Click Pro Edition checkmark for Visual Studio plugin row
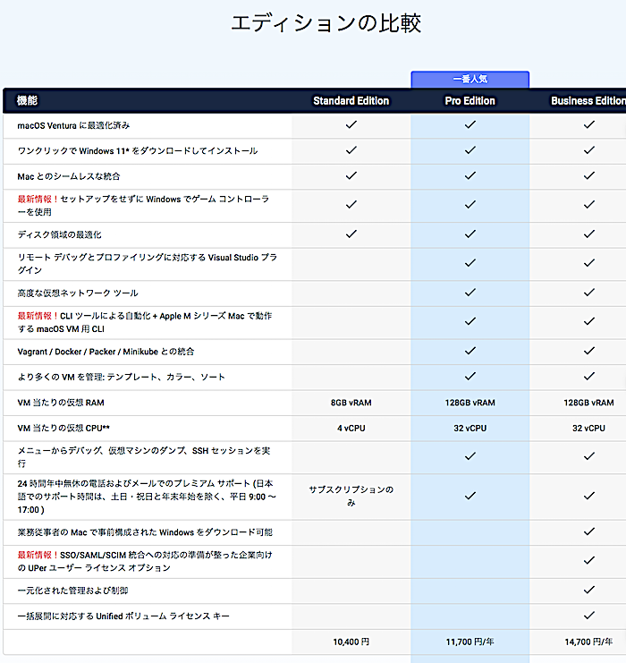The image size is (626, 663). [469, 263]
